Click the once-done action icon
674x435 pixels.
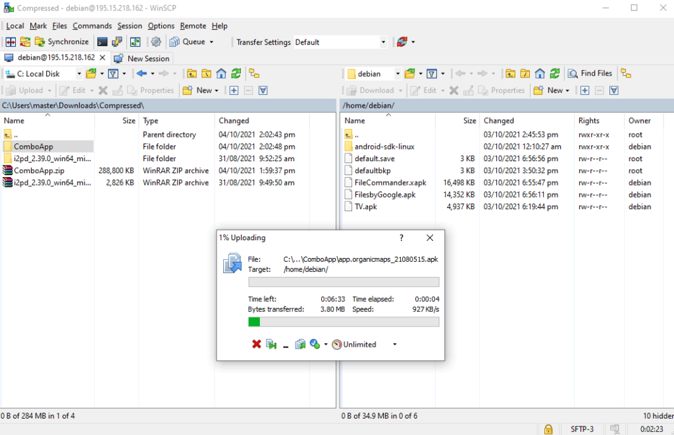(x=315, y=344)
